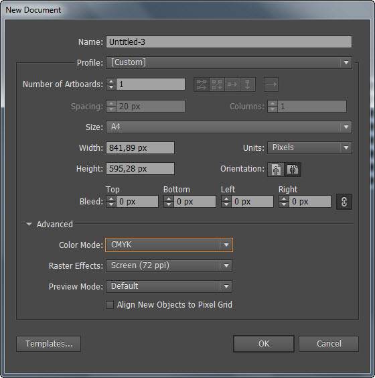Decrease Top bleed with down arrow
375x378 pixels.
tap(111, 204)
